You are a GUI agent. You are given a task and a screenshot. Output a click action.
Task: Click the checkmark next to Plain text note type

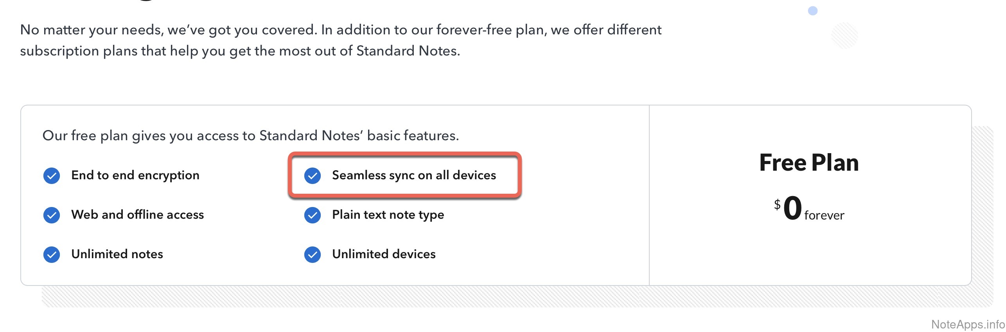click(x=313, y=215)
